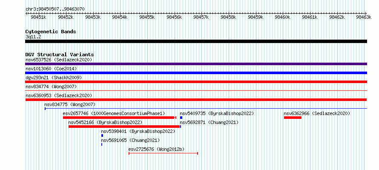Open esv2725676 (Wong2012b) label

coord(156,149)
